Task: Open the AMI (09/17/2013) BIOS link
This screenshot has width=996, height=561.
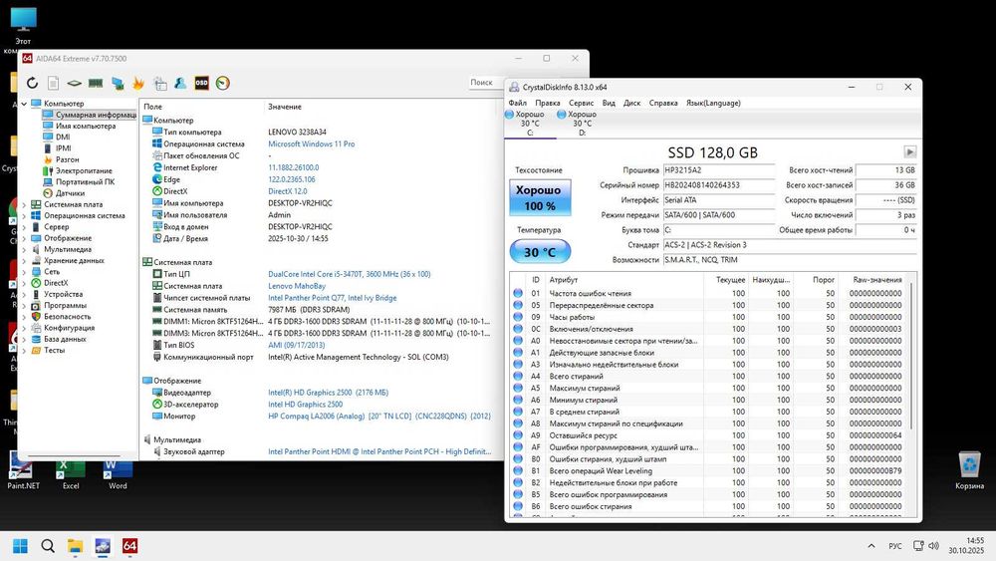Action: coord(296,345)
